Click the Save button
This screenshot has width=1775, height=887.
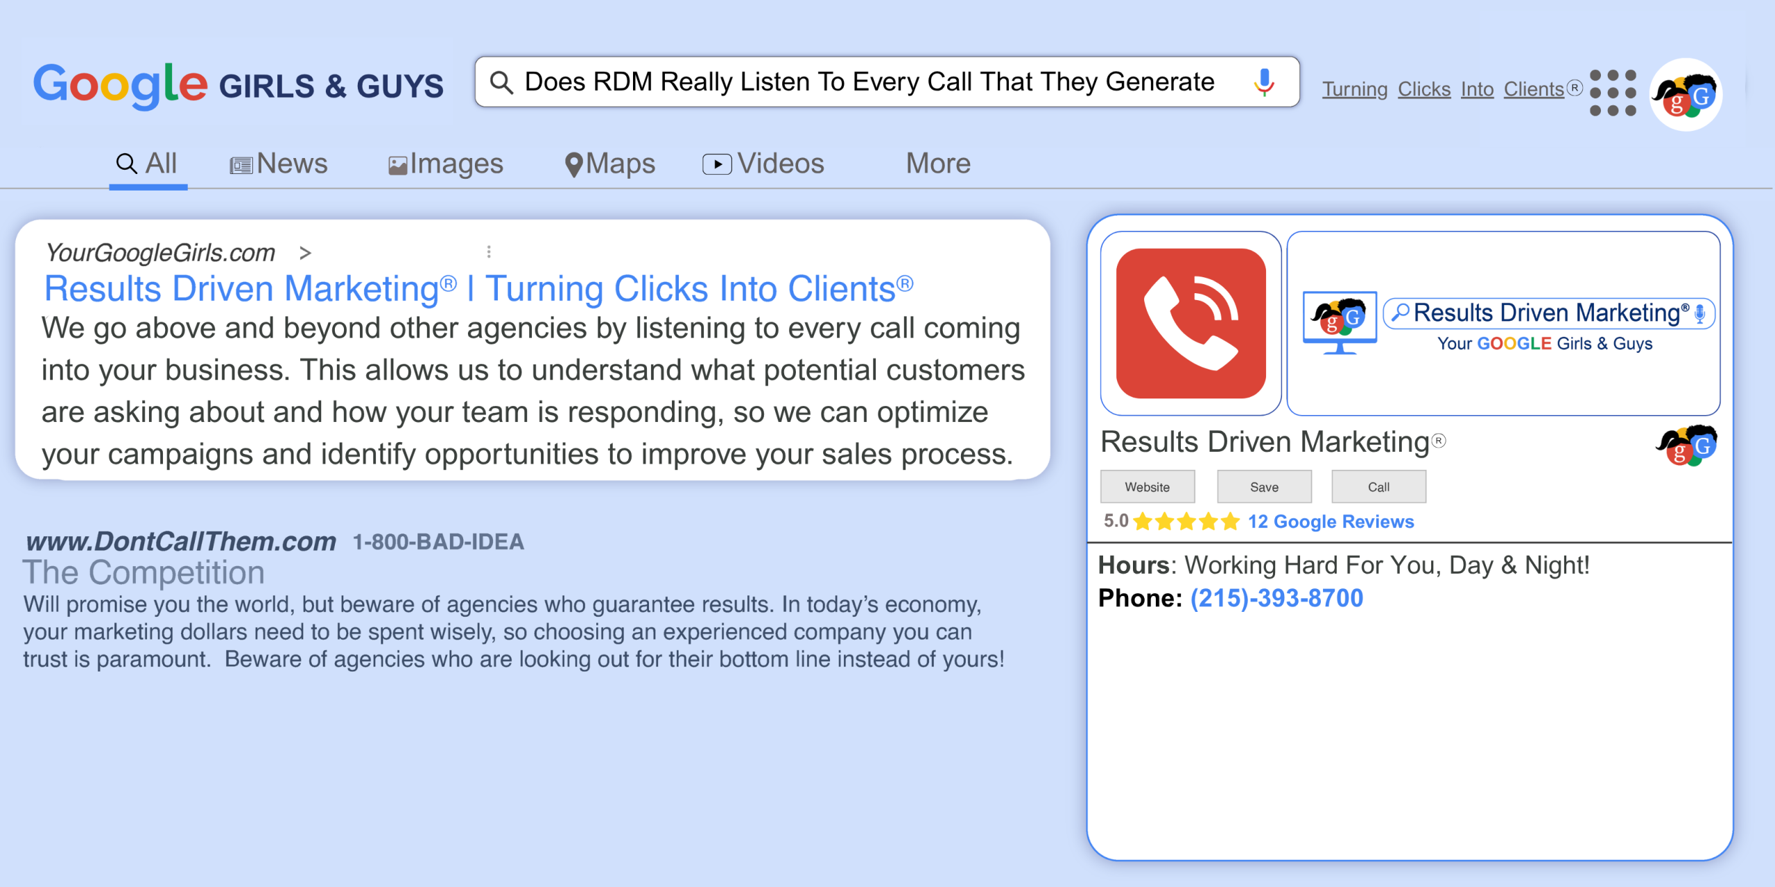point(1264,486)
